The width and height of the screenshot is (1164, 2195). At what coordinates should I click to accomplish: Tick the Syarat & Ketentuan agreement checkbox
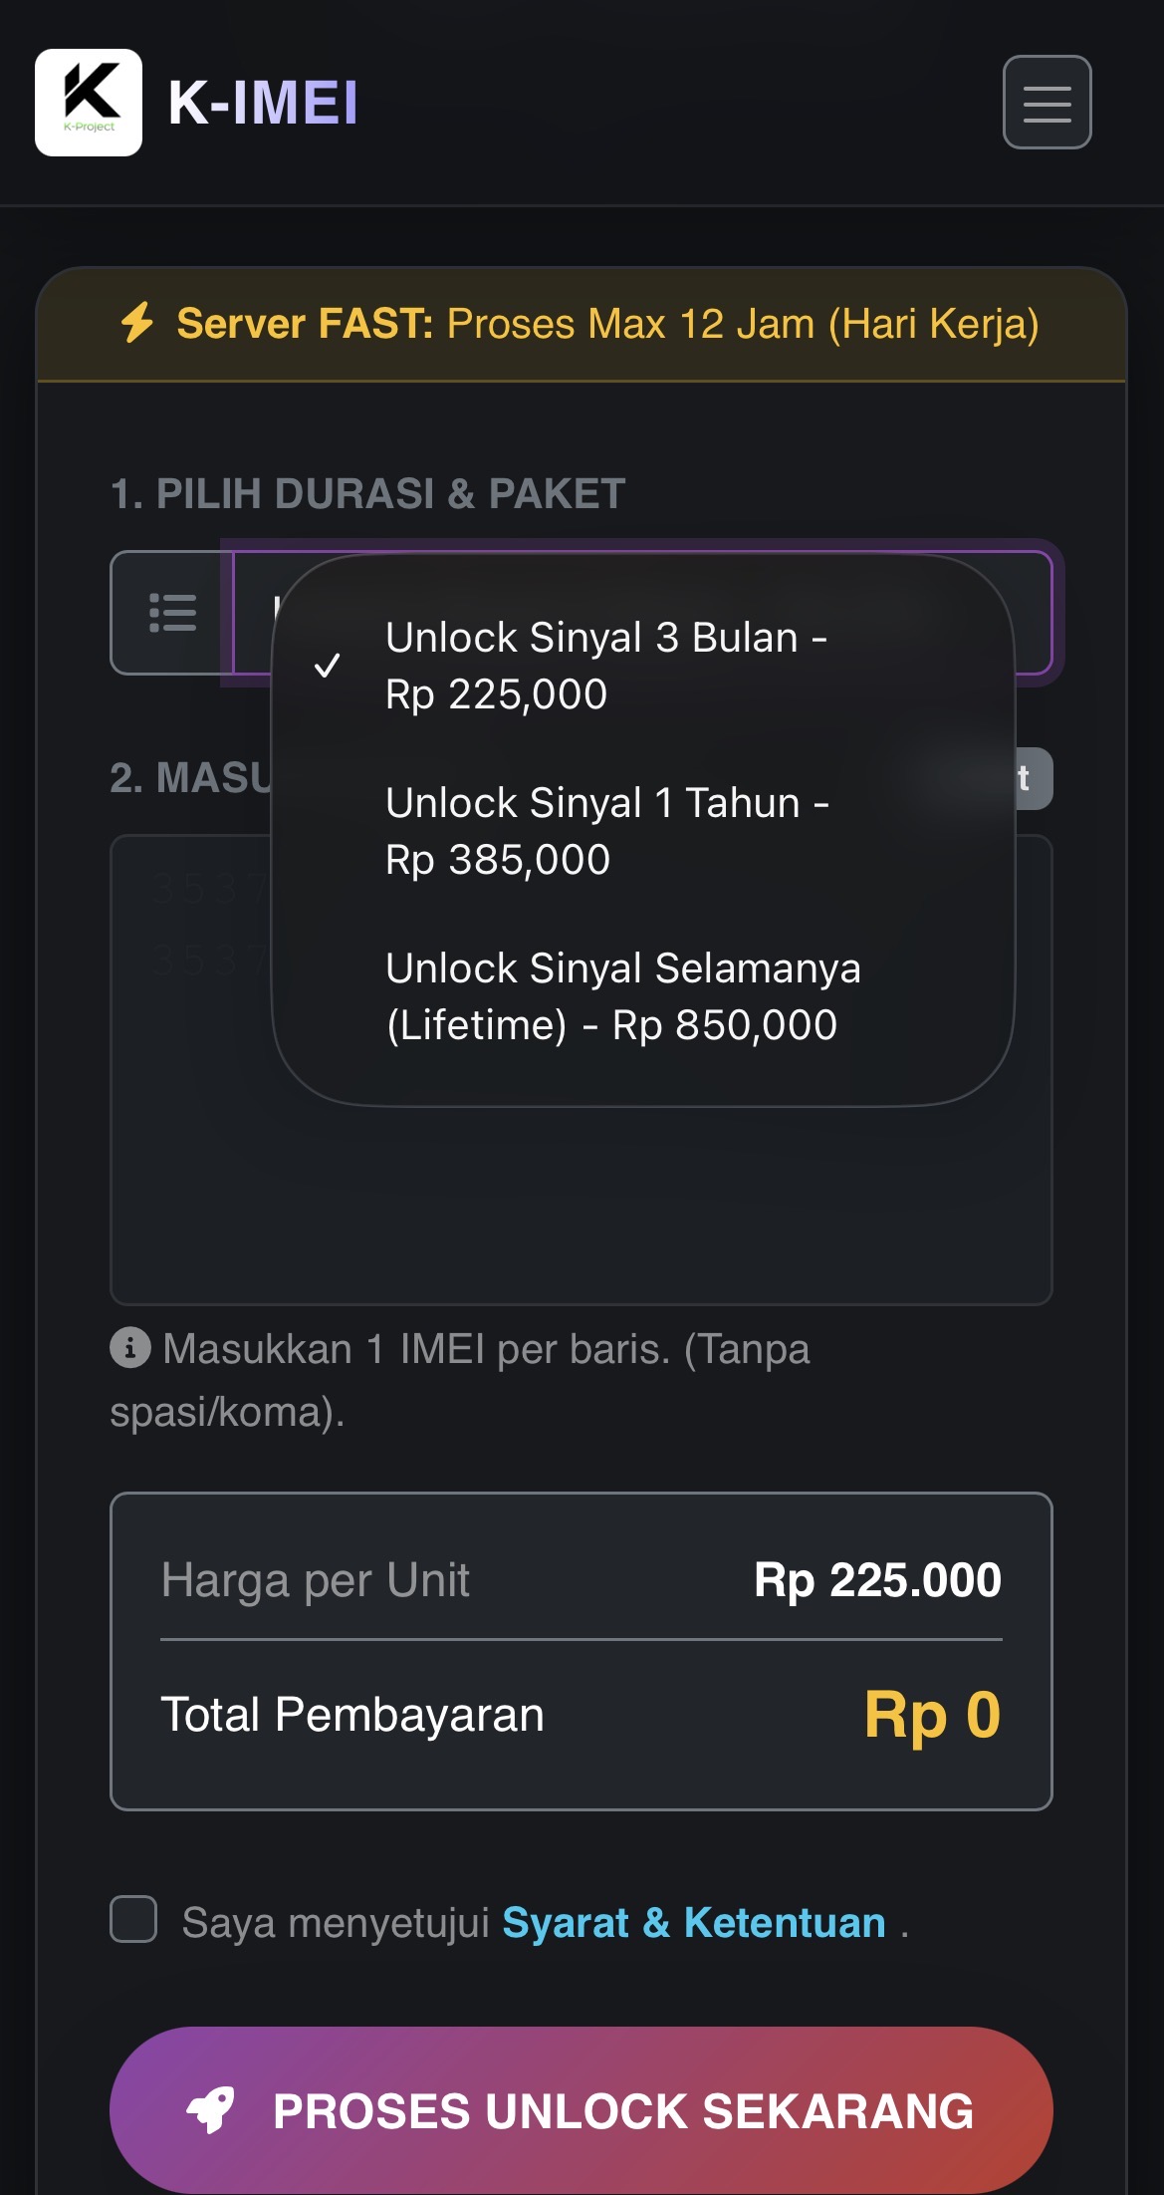tap(133, 1919)
